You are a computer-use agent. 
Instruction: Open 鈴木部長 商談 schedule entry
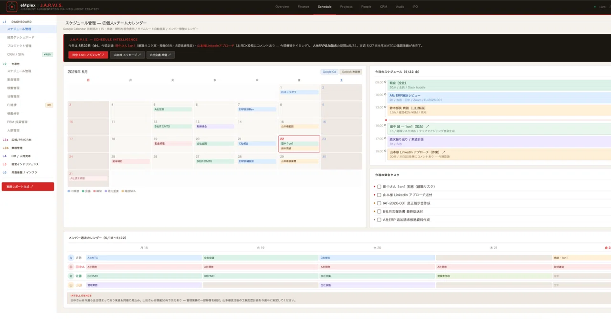499,110
